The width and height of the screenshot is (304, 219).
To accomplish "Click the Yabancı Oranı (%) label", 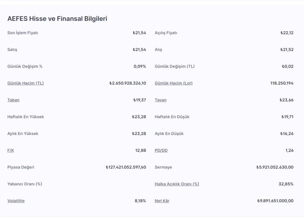I will 25,184.
